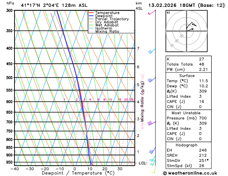228x176 pixels.
Task: Click the '300' hPa pressure axis label
Action: click(10, 11)
